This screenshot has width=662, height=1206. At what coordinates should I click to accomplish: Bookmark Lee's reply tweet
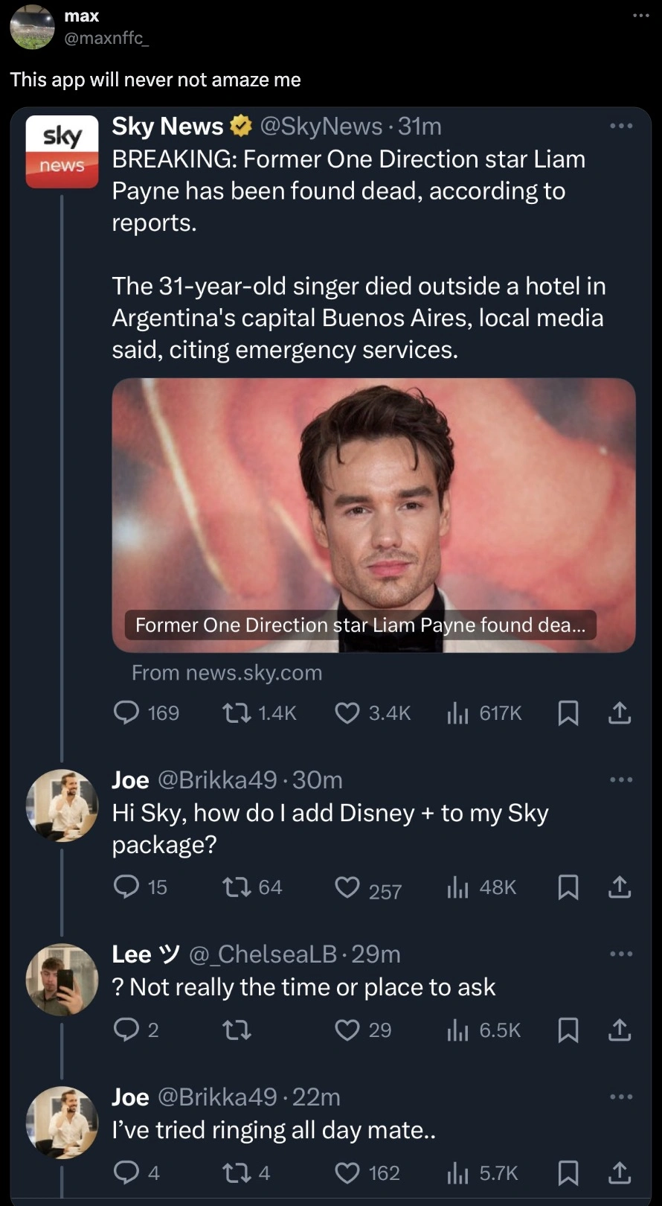(x=568, y=1030)
